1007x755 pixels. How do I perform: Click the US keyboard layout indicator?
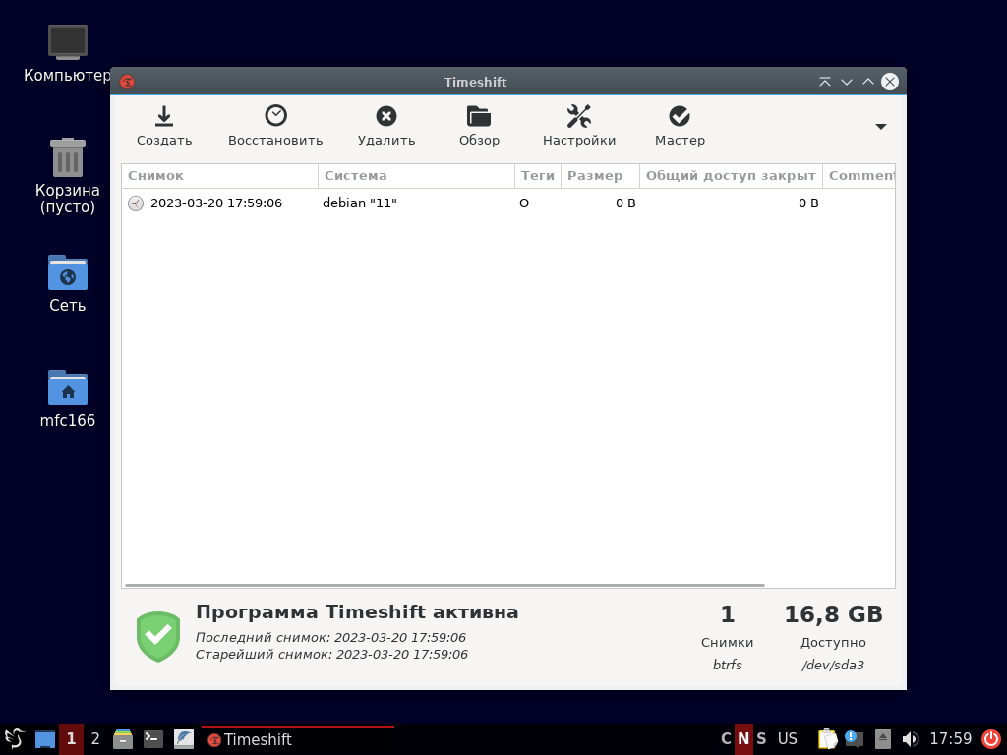(788, 739)
